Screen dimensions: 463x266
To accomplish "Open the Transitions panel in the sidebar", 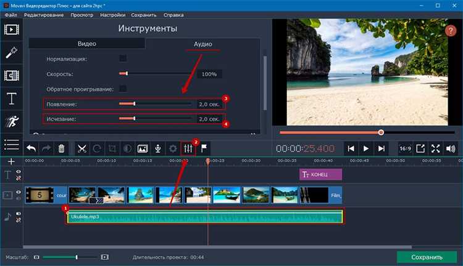I will coord(12,76).
